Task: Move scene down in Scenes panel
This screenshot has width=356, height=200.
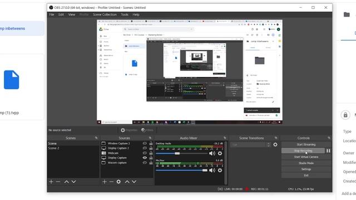Action: [73, 182]
